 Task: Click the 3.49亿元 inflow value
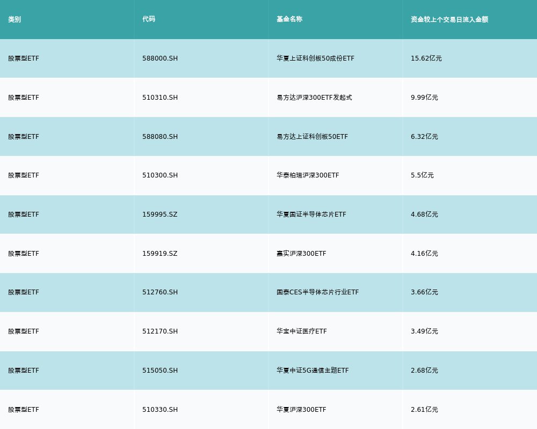pos(424,331)
